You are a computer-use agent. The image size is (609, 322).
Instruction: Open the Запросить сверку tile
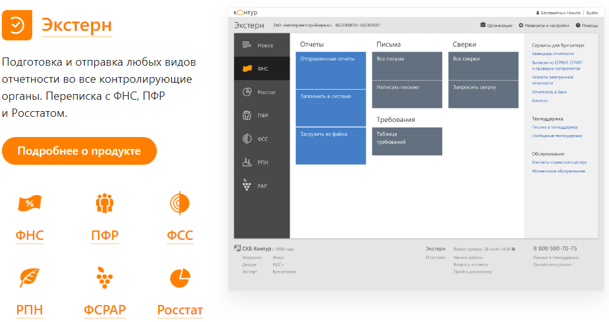(x=483, y=94)
